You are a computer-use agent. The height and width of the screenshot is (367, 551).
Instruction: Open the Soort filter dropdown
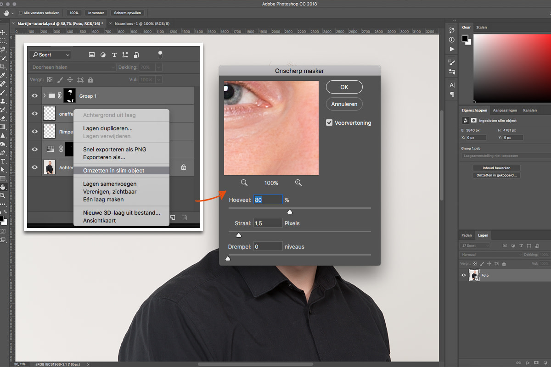coord(50,55)
